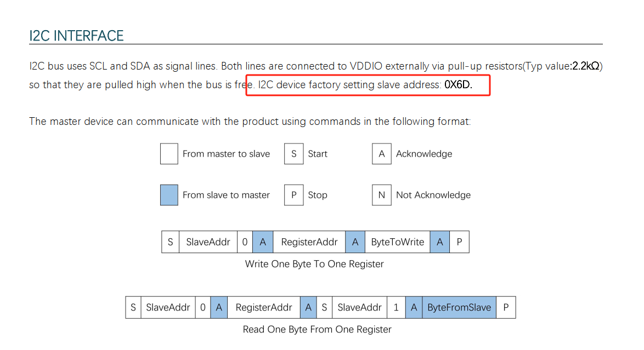This screenshot has width=644, height=350.
Task: Click the 'Write One Byte To One Register' caption
Action: coord(314,264)
